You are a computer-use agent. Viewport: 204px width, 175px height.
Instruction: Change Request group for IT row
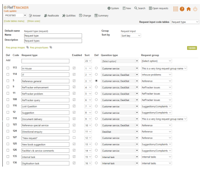tap(157, 75)
